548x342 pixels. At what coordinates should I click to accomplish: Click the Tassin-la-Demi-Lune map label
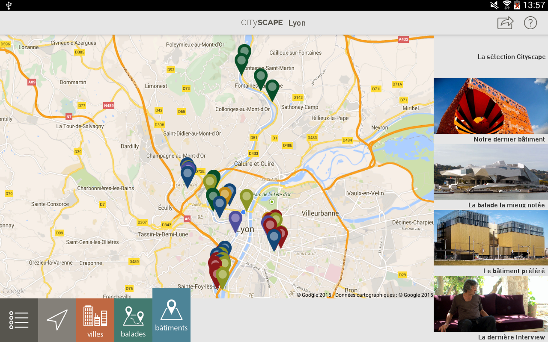point(163,234)
